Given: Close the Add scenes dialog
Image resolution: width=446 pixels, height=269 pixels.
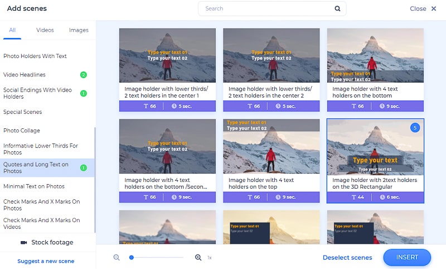Looking at the screenshot, I should pyautogui.click(x=423, y=8).
